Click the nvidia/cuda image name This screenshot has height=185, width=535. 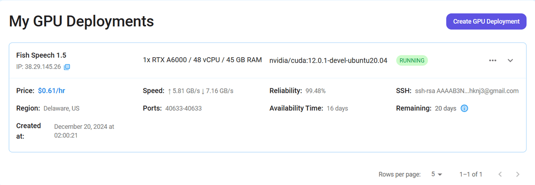[328, 61]
